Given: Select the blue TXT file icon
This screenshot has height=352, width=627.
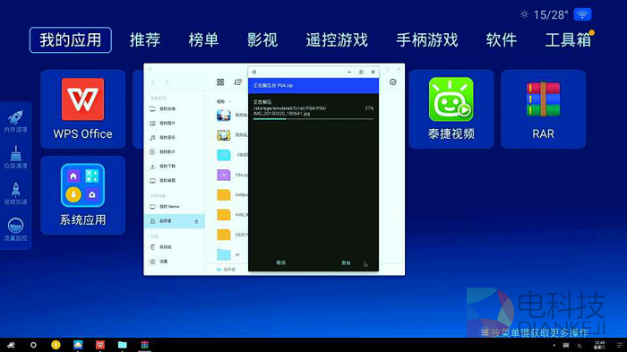Looking at the screenshot, I should point(224,155).
